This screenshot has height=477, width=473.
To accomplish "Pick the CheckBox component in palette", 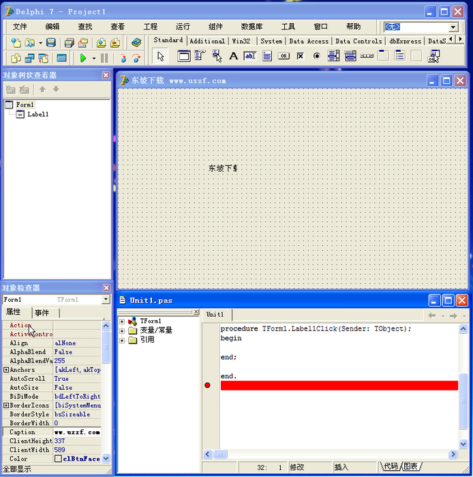I will (300, 57).
